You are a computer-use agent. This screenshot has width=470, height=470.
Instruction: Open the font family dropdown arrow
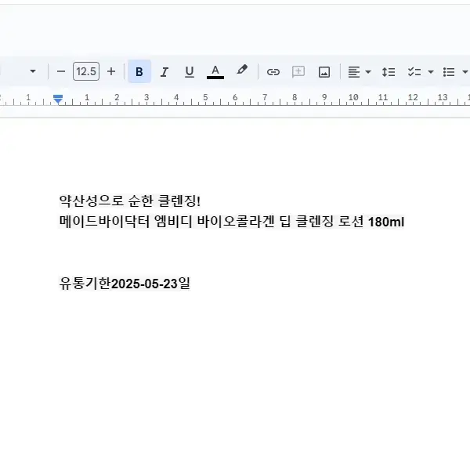(x=33, y=71)
